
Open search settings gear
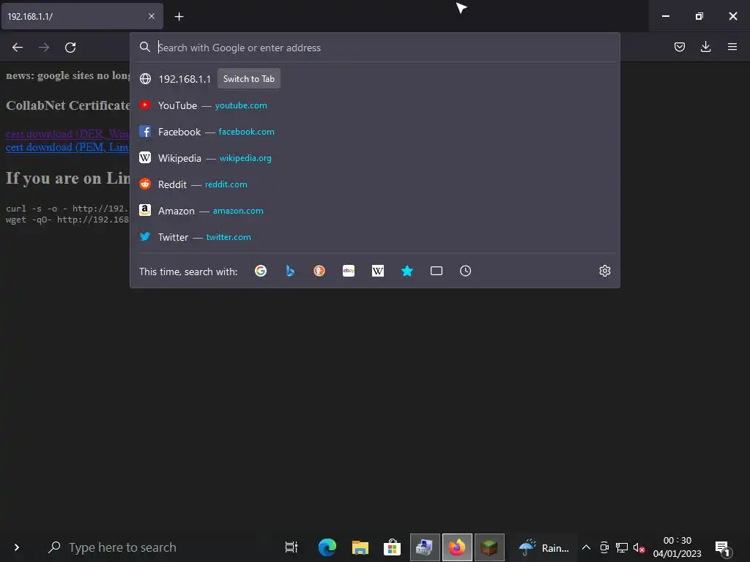604,271
